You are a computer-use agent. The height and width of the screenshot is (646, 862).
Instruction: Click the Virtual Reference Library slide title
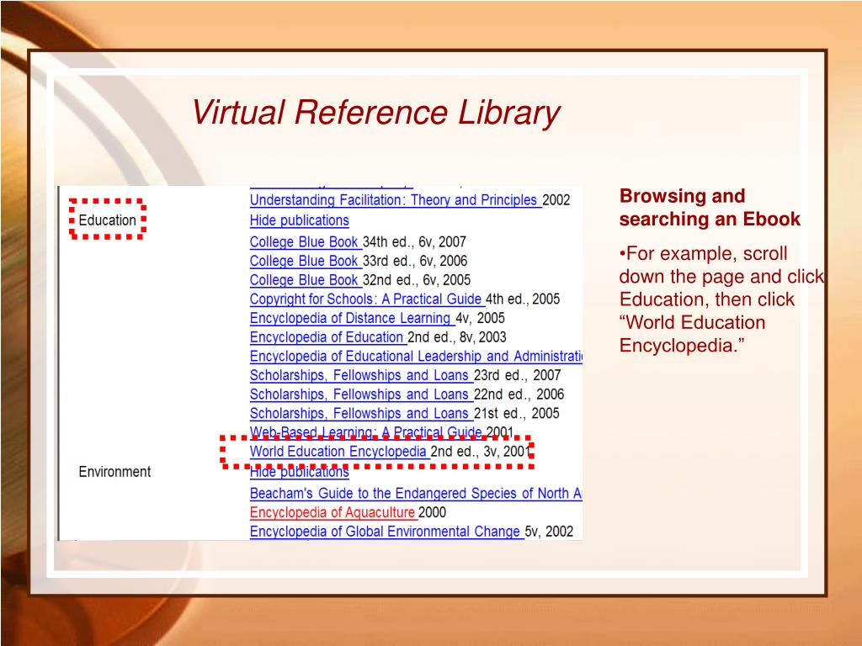[375, 113]
